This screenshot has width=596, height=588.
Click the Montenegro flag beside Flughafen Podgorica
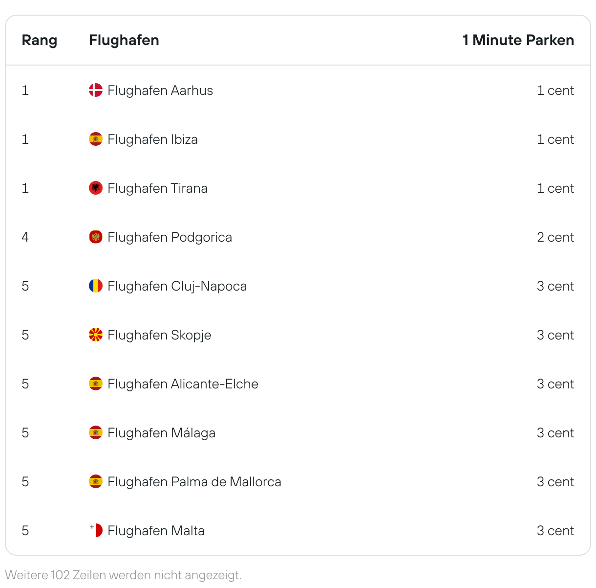(x=96, y=237)
